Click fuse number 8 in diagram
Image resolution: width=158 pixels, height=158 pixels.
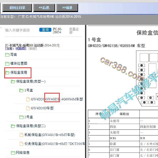(x=141, y=98)
